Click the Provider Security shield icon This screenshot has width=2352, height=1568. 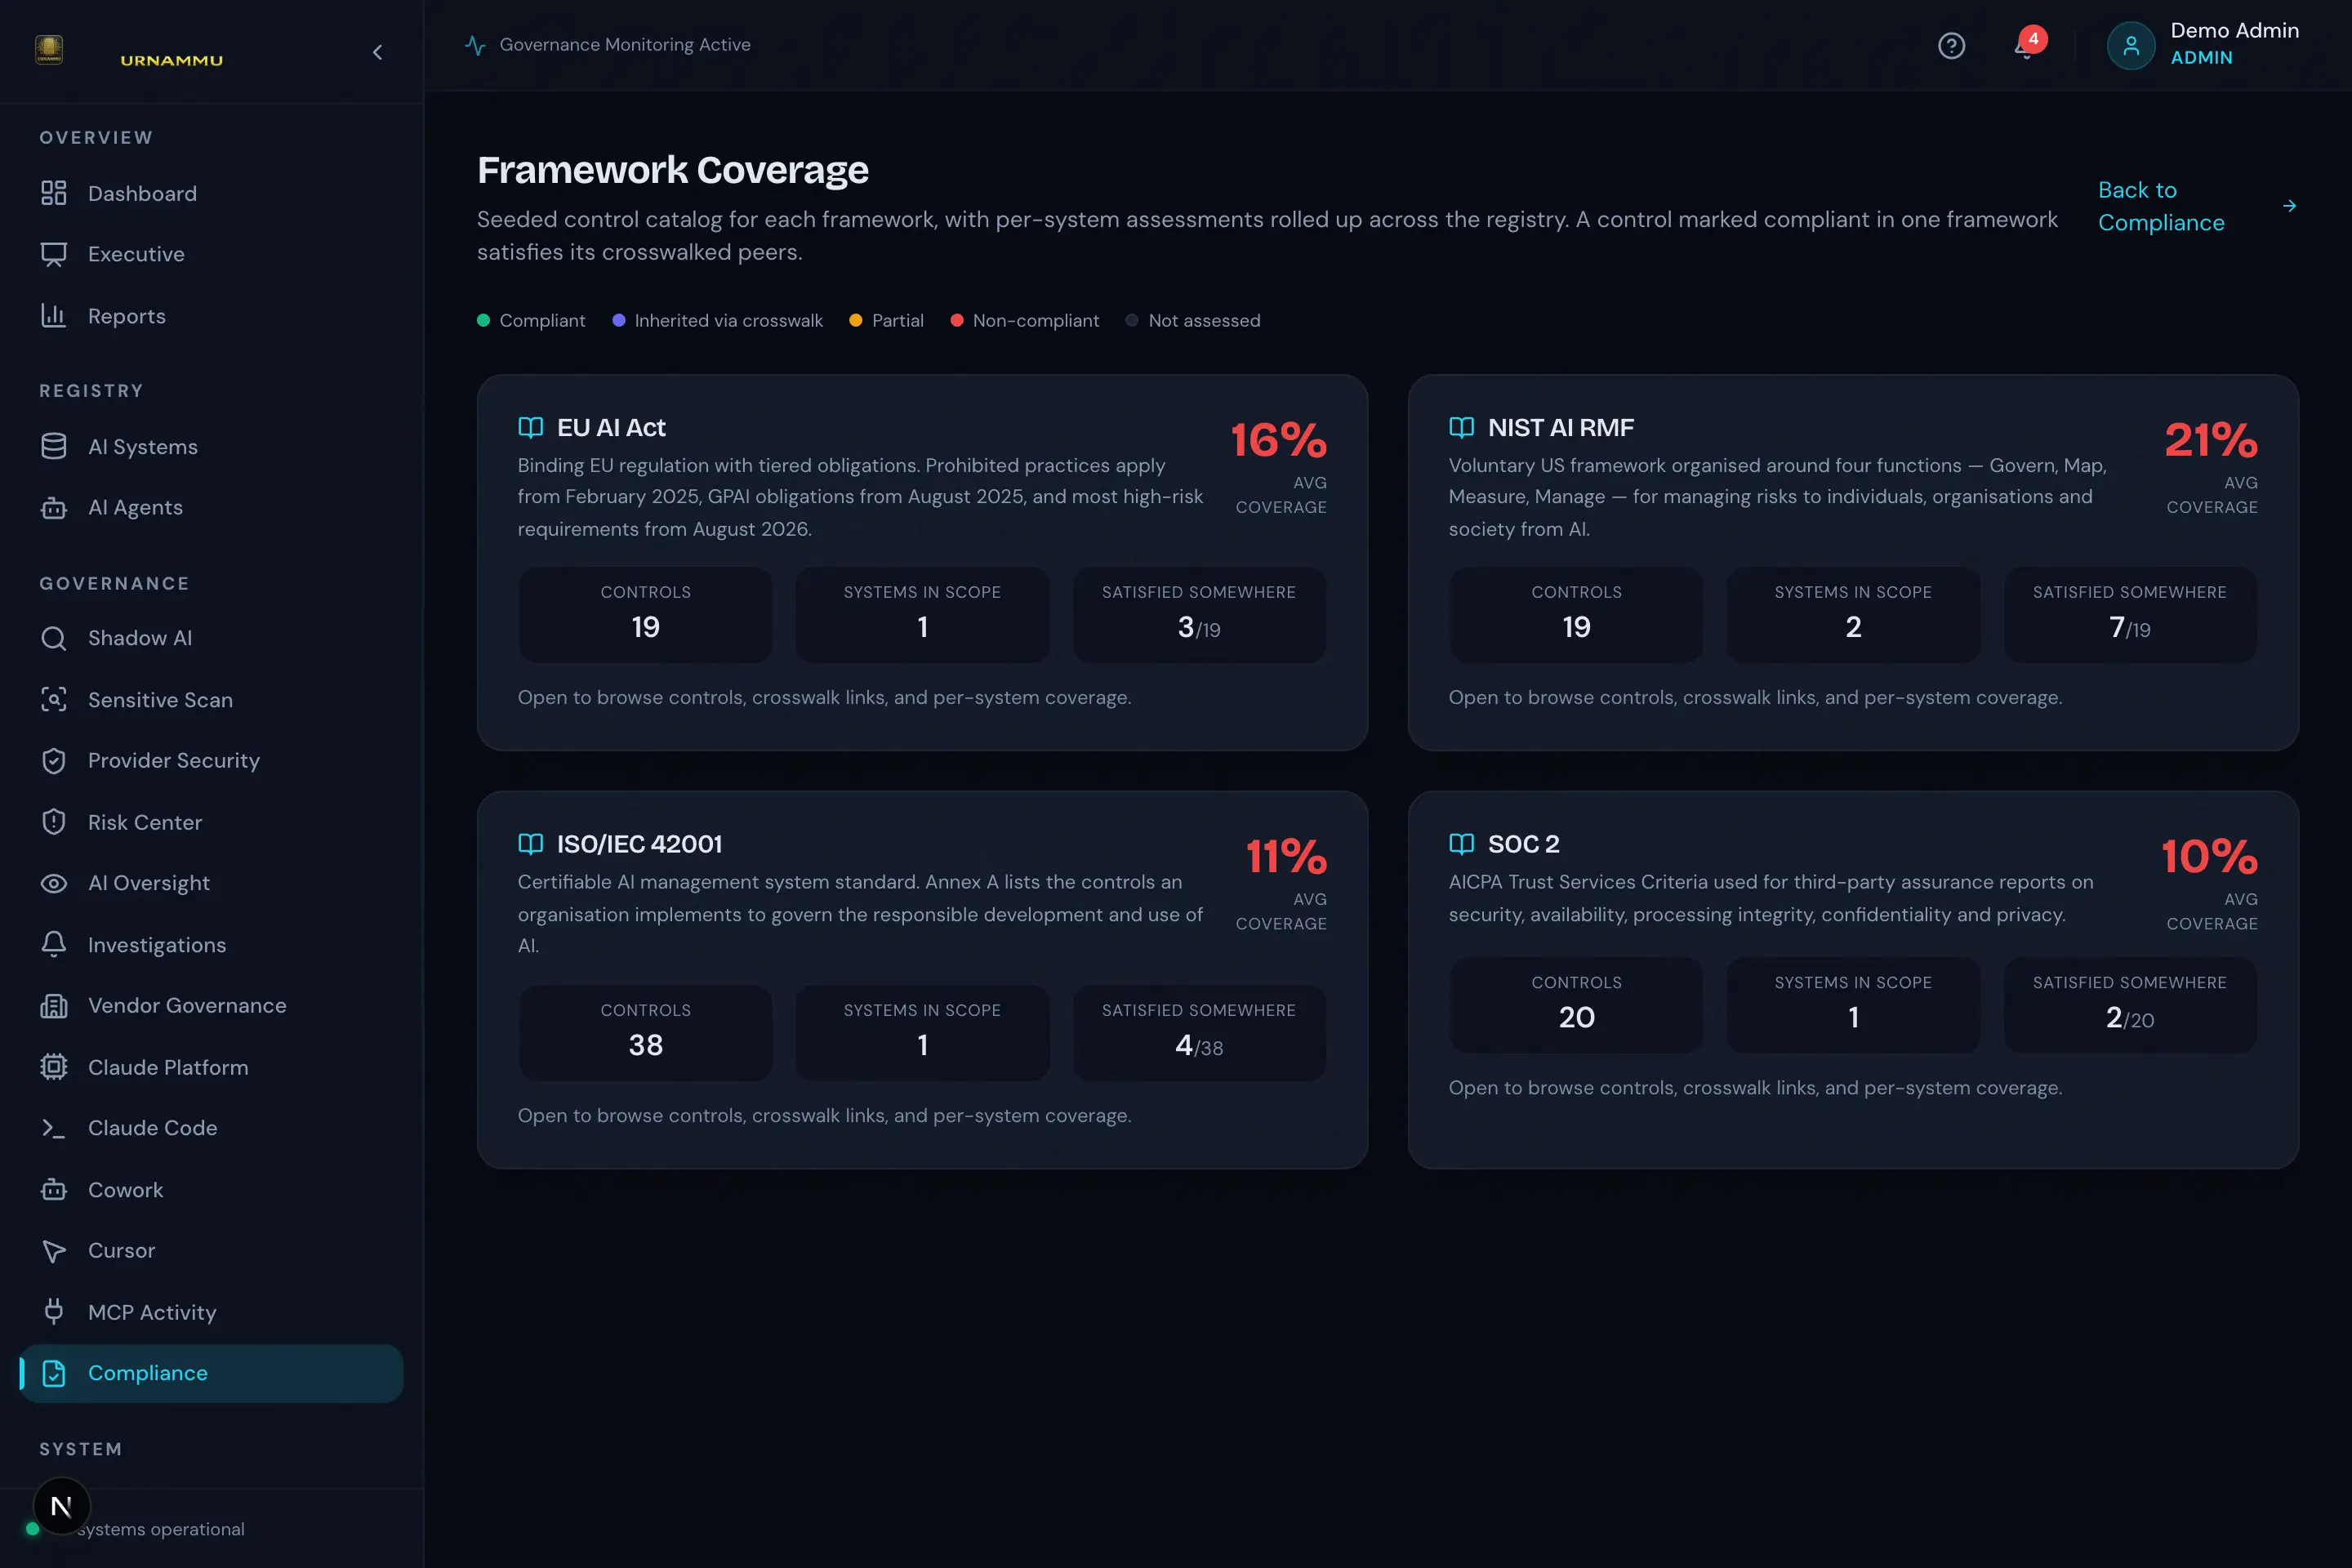(x=54, y=761)
